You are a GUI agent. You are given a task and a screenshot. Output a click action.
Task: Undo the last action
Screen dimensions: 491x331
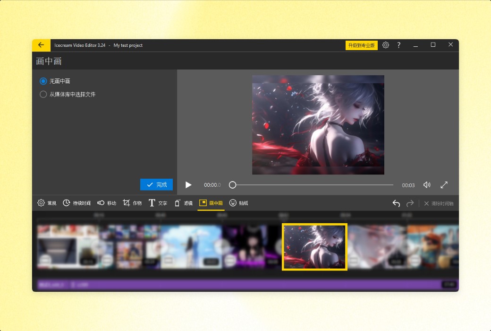pos(396,203)
